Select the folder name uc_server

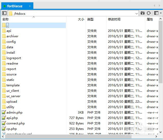[x=13, y=96]
